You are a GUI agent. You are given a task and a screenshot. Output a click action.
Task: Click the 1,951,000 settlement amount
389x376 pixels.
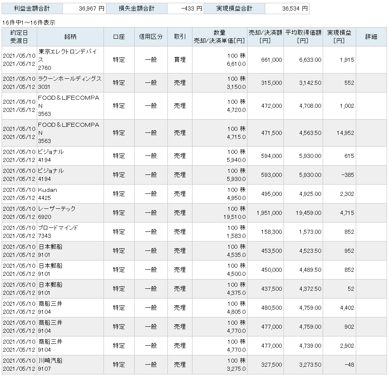click(x=269, y=213)
